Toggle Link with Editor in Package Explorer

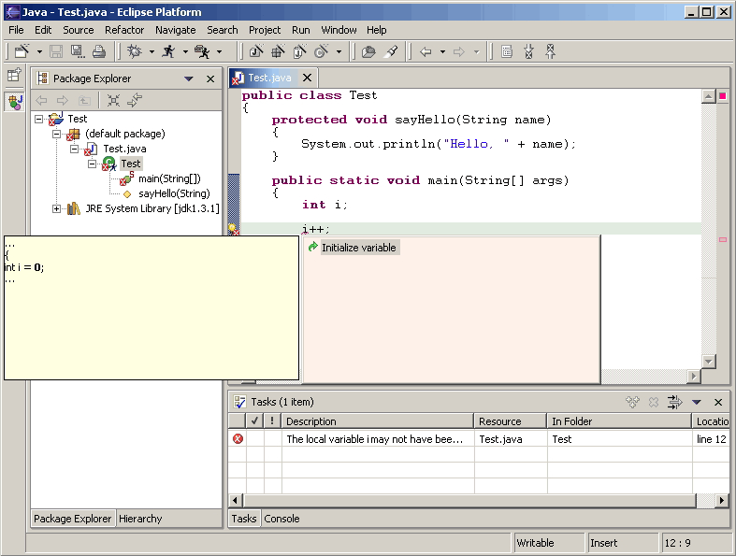[x=135, y=100]
